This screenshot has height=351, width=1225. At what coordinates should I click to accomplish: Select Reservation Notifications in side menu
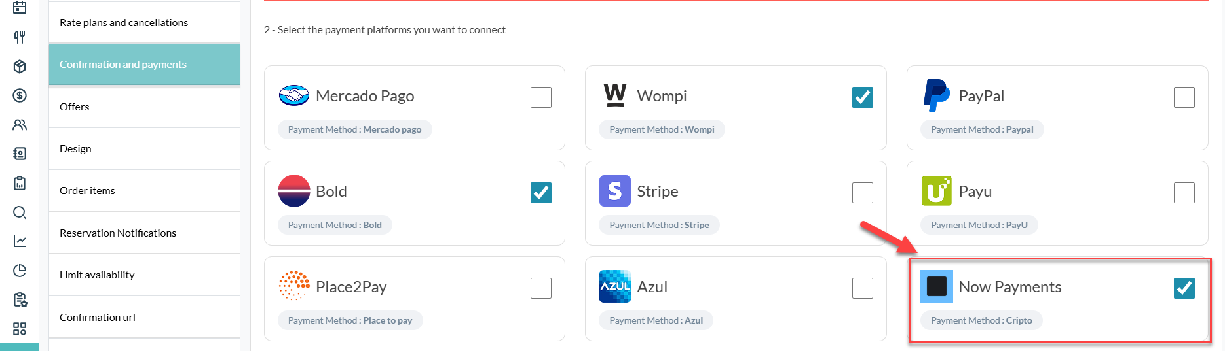pos(118,233)
